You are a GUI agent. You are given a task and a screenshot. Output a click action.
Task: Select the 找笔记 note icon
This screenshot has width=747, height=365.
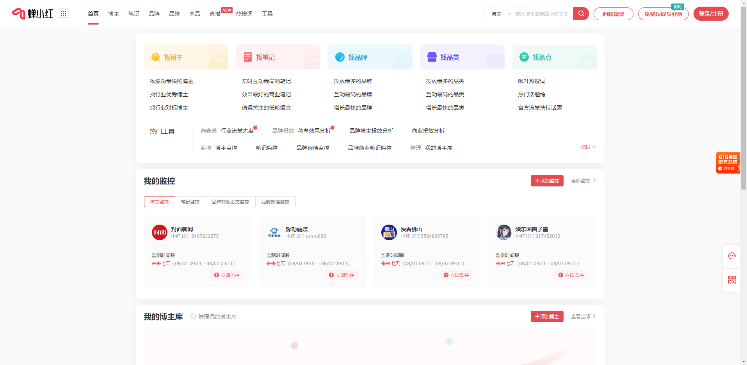click(x=247, y=57)
